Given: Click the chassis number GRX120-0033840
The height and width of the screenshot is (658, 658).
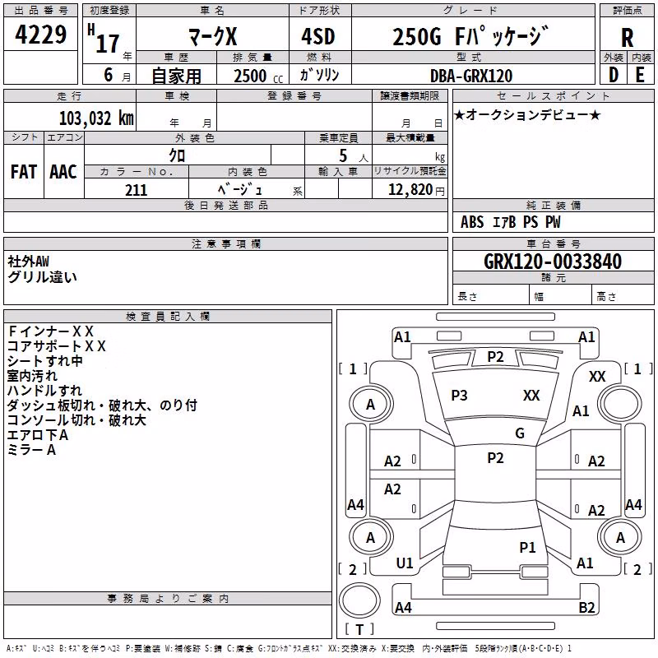Looking at the screenshot, I should click(553, 262).
